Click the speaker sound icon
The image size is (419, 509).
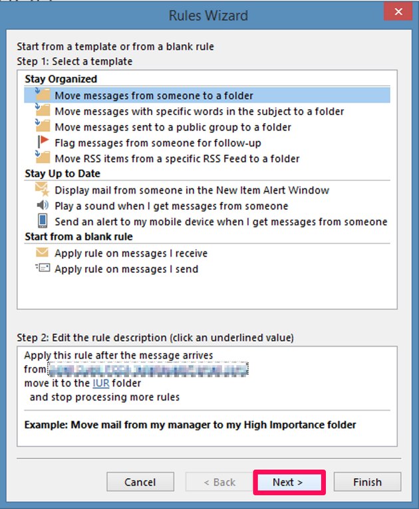pos(43,205)
